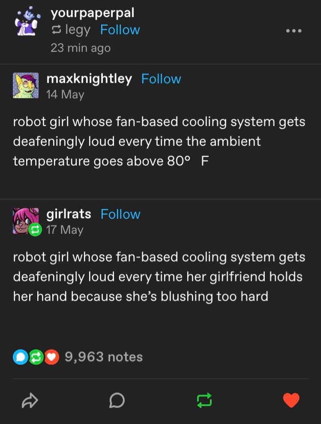
Task: Click the small red heart notes icon
Action: 51,357
